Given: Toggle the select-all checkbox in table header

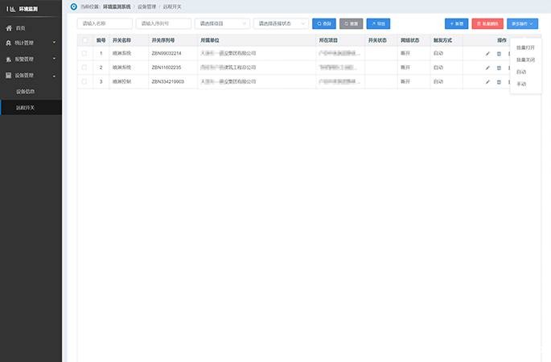Looking at the screenshot, I should [x=84, y=39].
